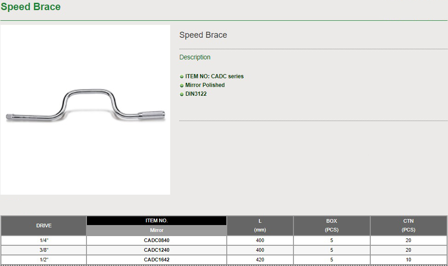The width and height of the screenshot is (448, 266).
Task: Click the BOX value 5 in CADC1240 row
Action: pos(332,250)
